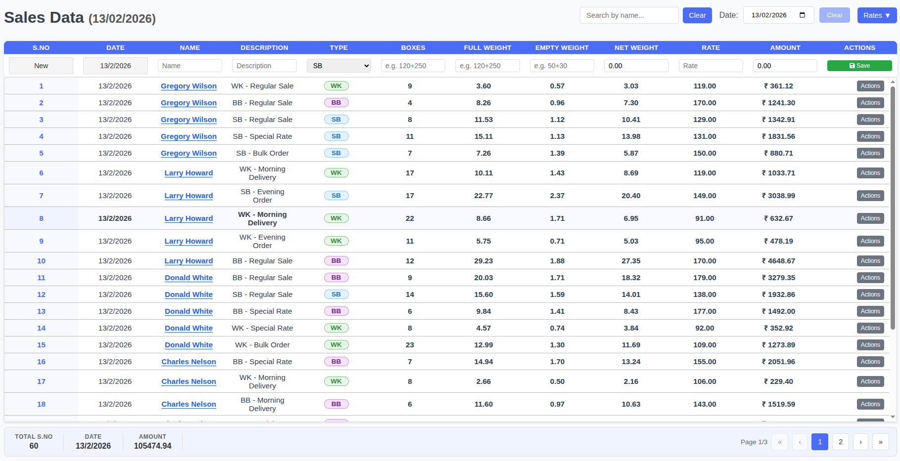This screenshot has height=461, width=900.
Task: Click serial number 12
Action: (41, 294)
